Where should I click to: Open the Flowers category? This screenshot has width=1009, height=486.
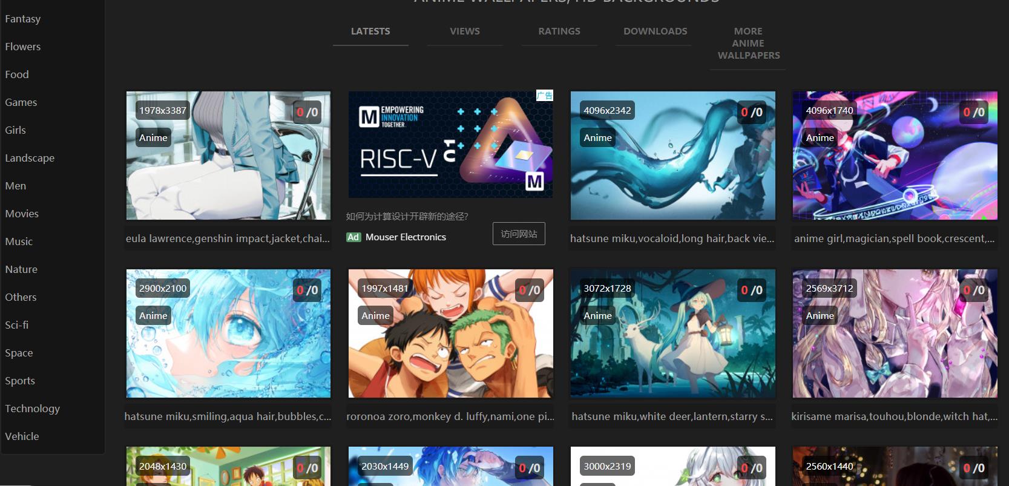pyautogui.click(x=23, y=47)
